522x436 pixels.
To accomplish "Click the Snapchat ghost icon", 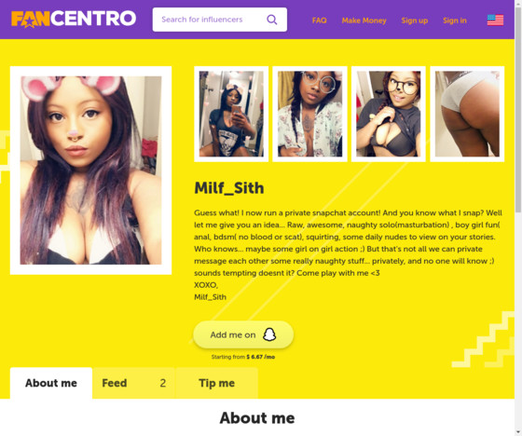I will 269,334.
